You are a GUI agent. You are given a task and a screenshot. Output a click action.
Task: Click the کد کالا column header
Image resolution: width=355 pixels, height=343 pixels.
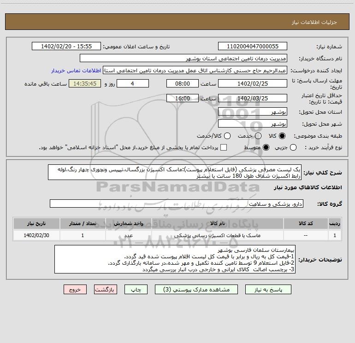(306, 223)
